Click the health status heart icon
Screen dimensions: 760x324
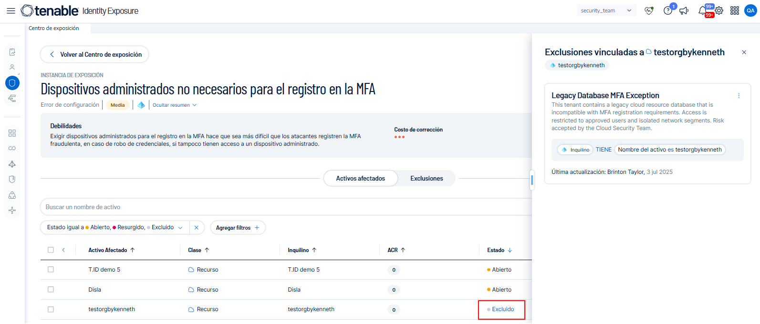tap(649, 10)
